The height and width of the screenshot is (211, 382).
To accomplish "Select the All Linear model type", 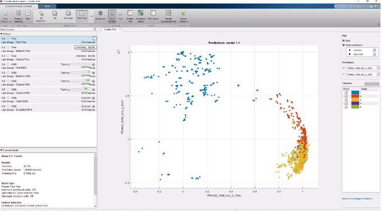I will (68, 15).
